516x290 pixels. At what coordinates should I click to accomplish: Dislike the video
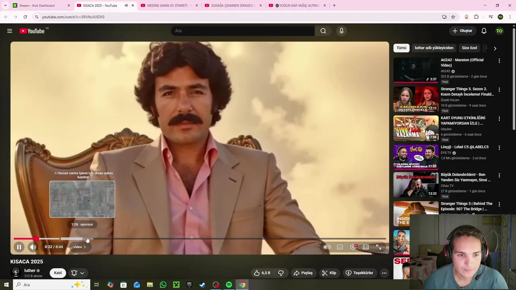tap(281, 273)
